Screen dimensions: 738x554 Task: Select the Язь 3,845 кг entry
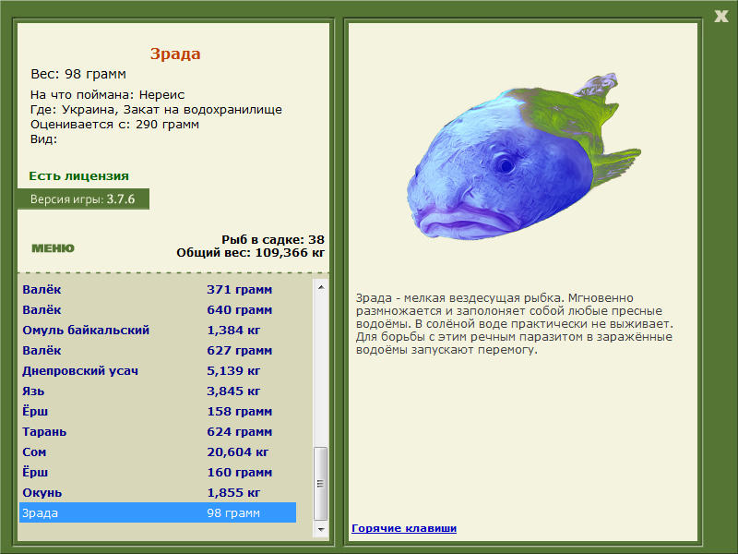[x=158, y=391]
